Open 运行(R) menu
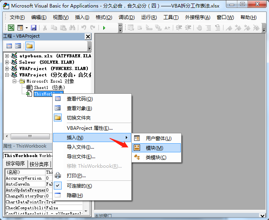 coord(149,17)
